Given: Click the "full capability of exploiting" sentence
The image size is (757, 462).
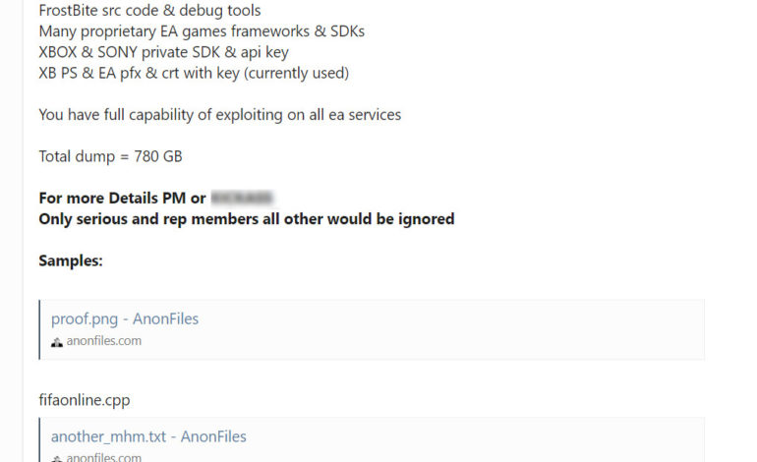Looking at the screenshot, I should coord(219,115).
